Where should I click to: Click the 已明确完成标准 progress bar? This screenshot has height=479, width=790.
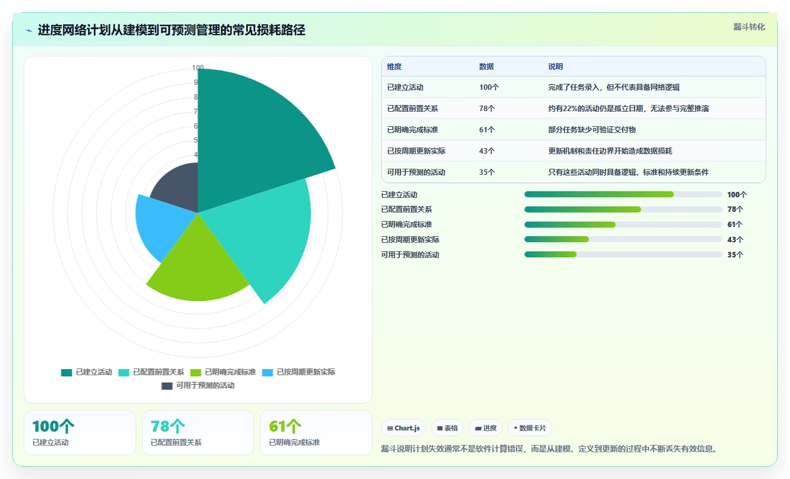coord(623,225)
